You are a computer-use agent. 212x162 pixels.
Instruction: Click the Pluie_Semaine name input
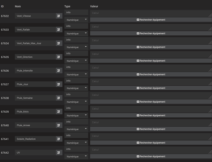point(35,98)
